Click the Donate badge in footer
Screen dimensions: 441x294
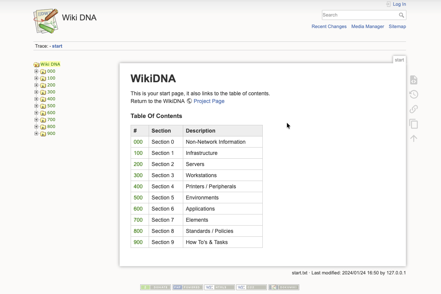click(156, 287)
